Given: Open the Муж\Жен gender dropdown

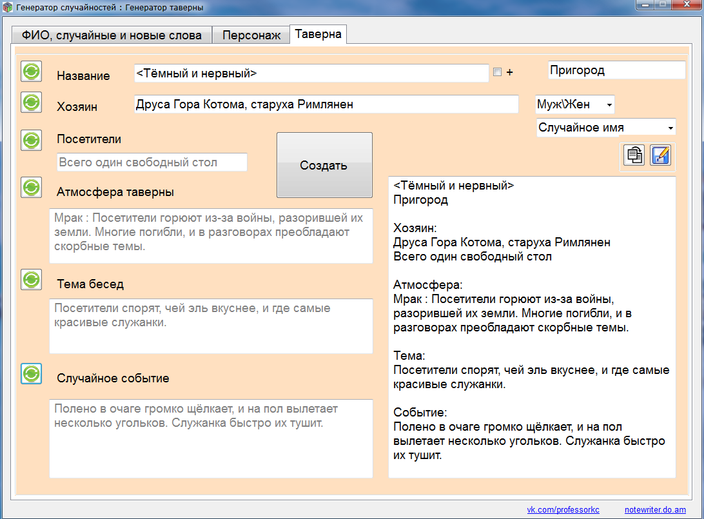Looking at the screenshot, I should point(574,104).
